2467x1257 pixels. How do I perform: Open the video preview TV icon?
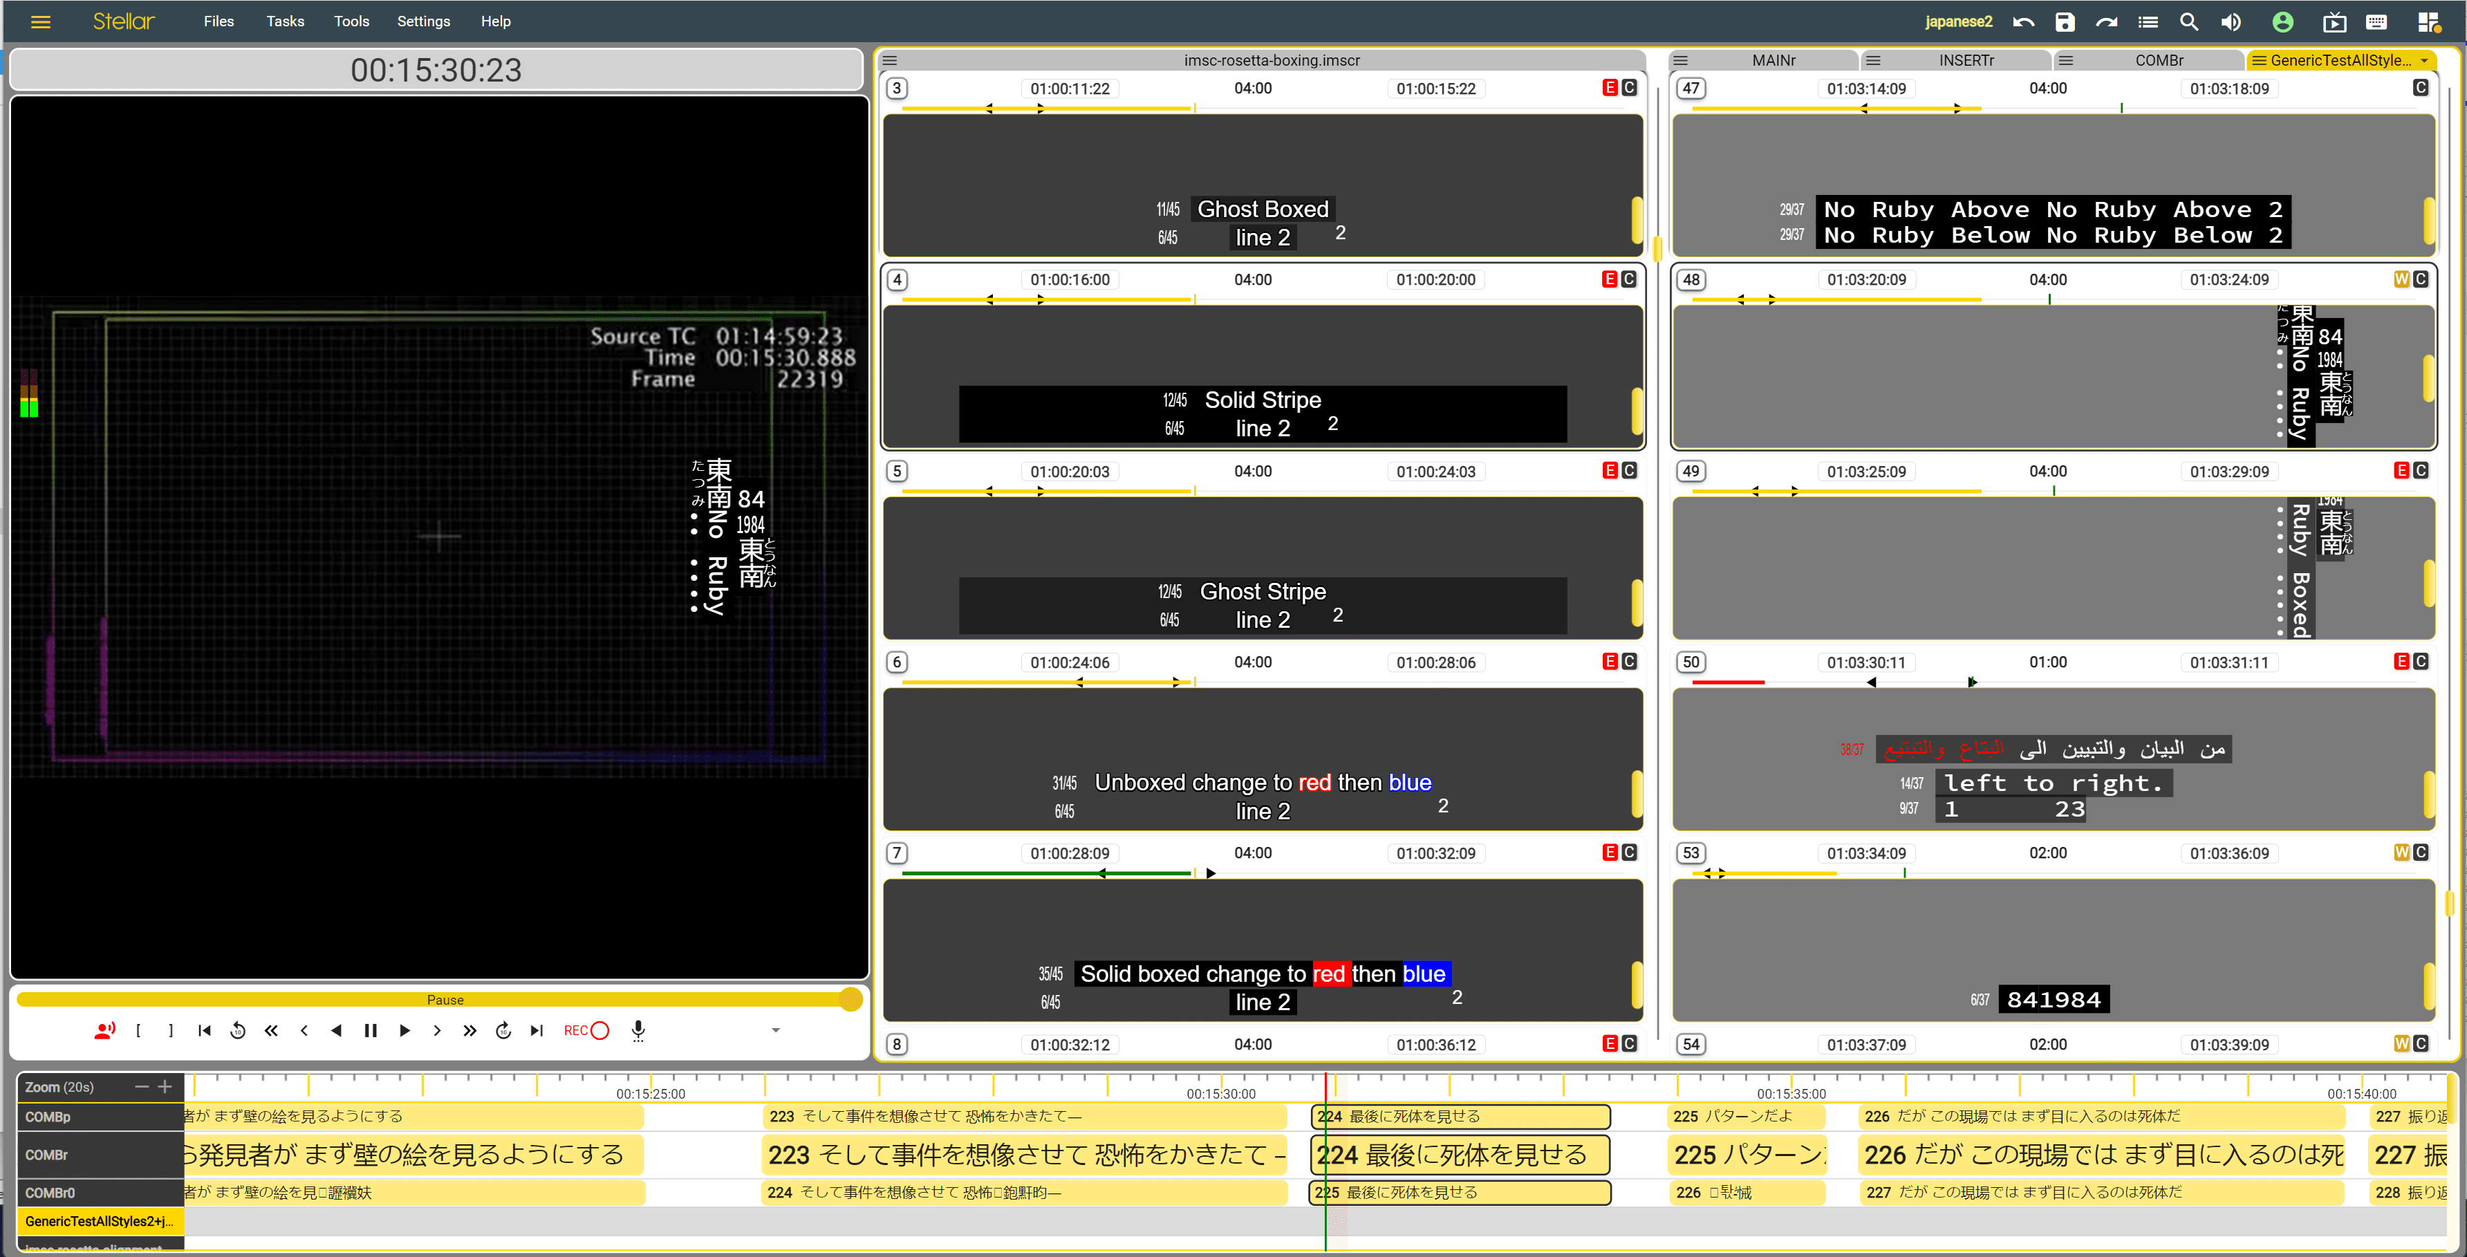pos(2334,22)
